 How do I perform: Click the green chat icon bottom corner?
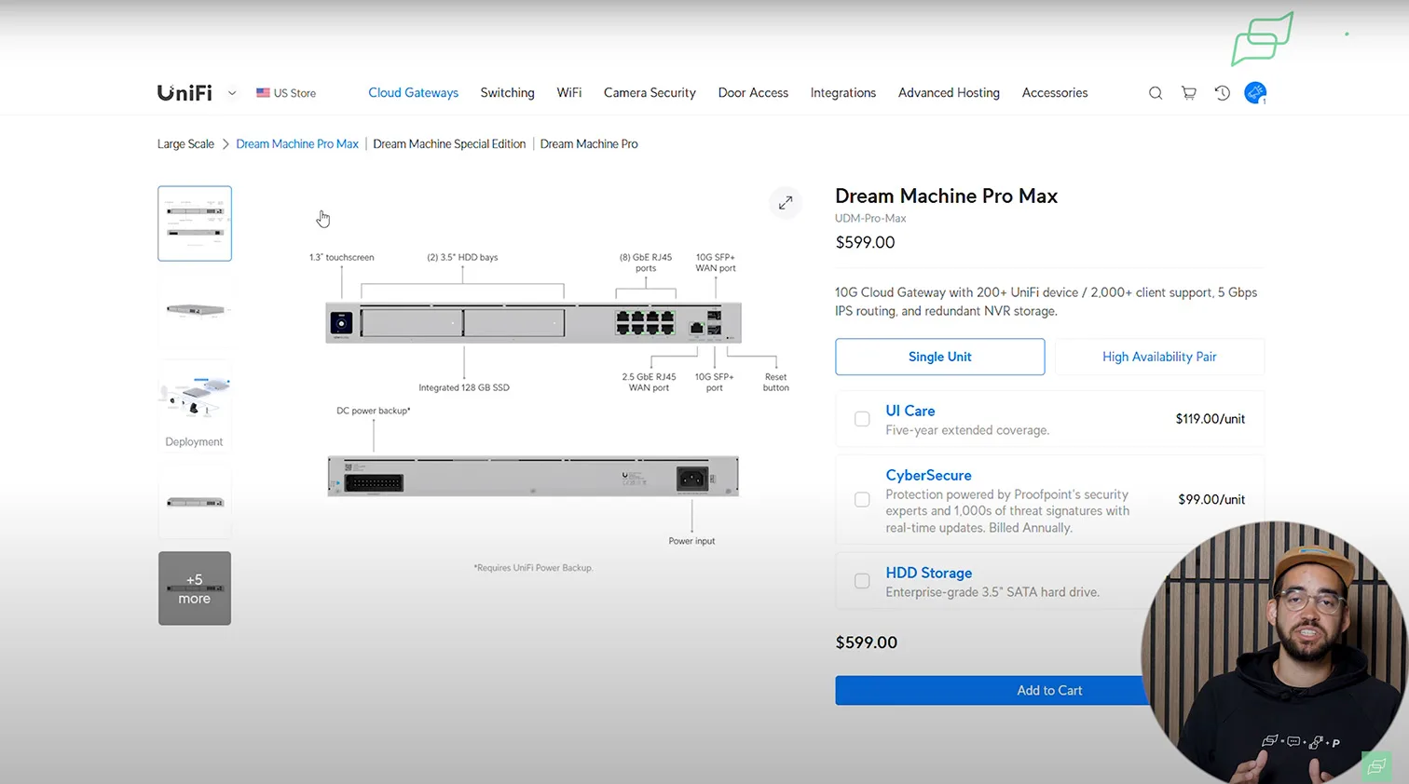coord(1375,765)
